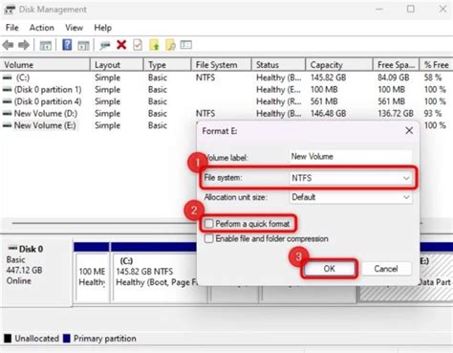The image size is (453, 353).
Task: Open the View menu
Action: (74, 28)
